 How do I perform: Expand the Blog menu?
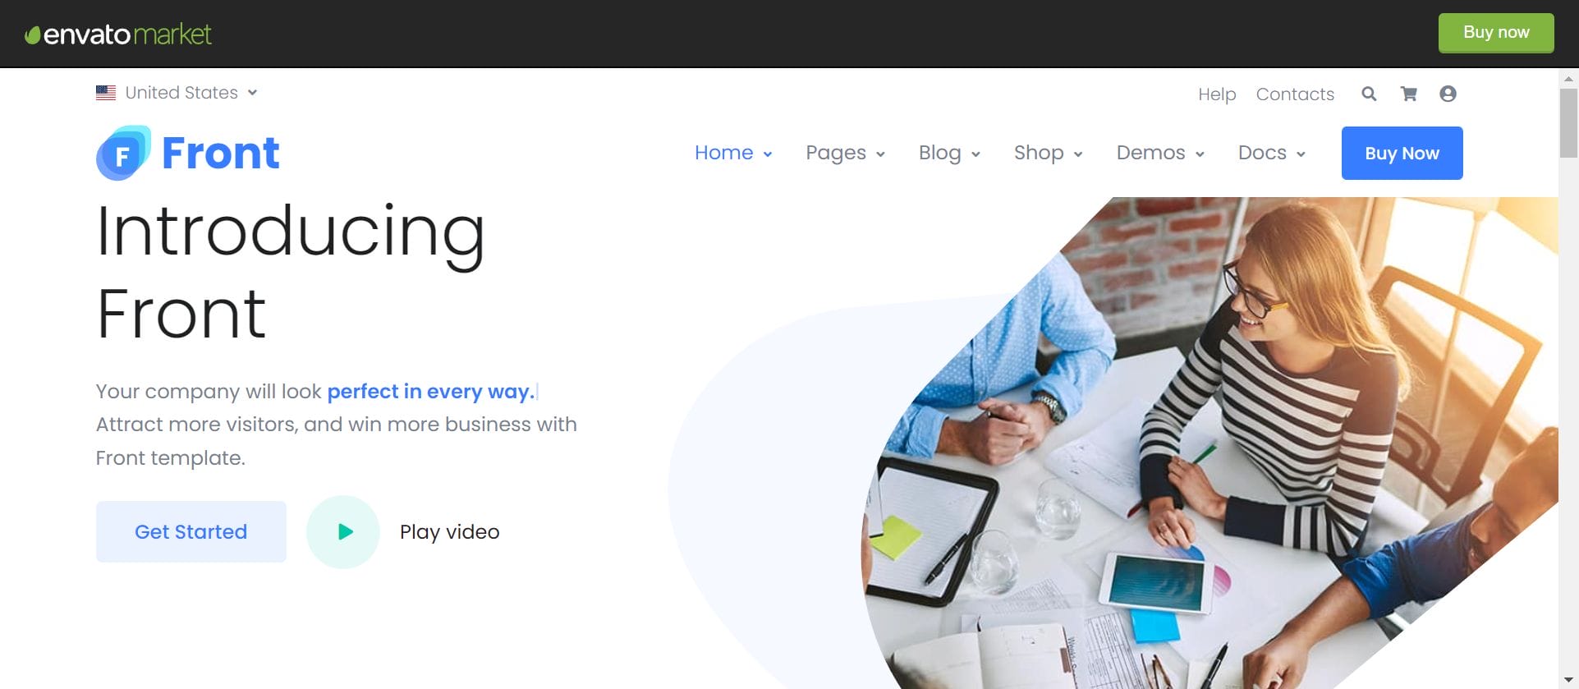(949, 153)
